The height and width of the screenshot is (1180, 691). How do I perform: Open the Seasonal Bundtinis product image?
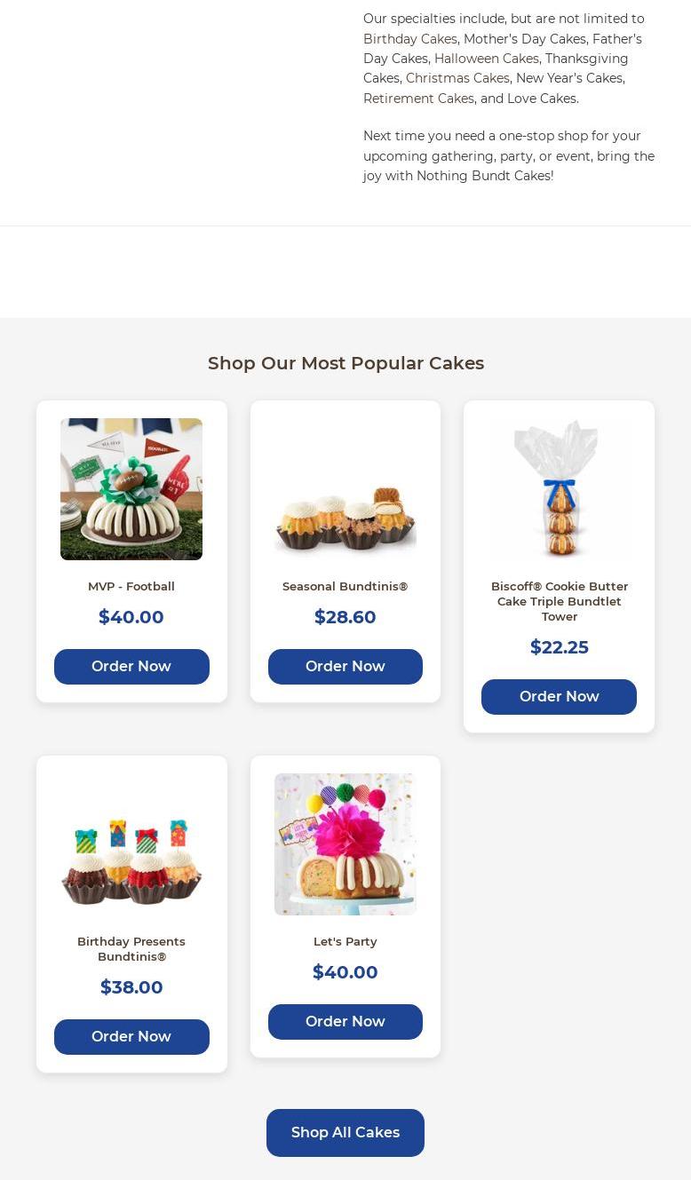pos(345,489)
